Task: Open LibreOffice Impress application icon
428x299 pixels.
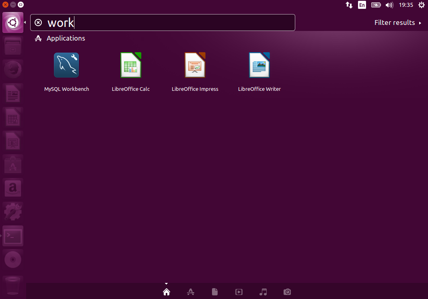Action: click(x=195, y=65)
